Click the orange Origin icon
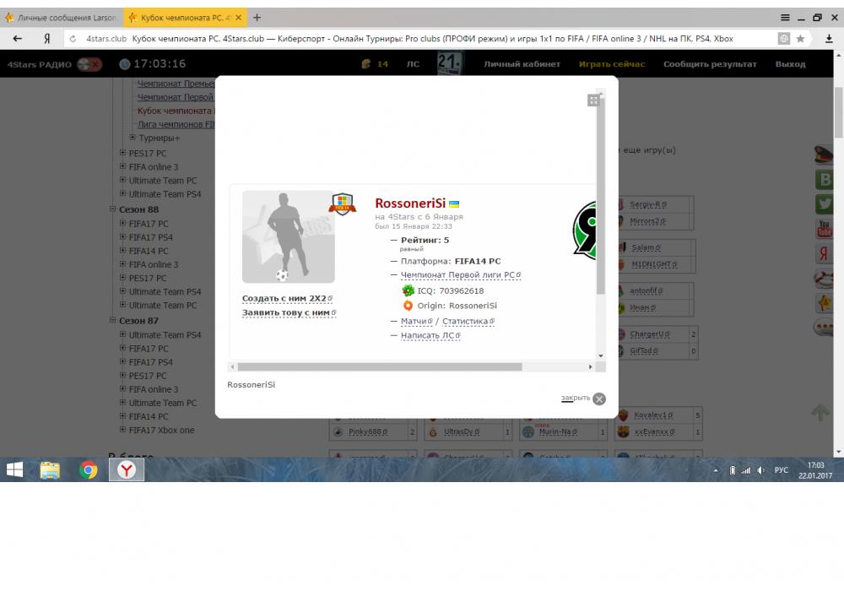The height and width of the screenshot is (591, 844). 408,306
